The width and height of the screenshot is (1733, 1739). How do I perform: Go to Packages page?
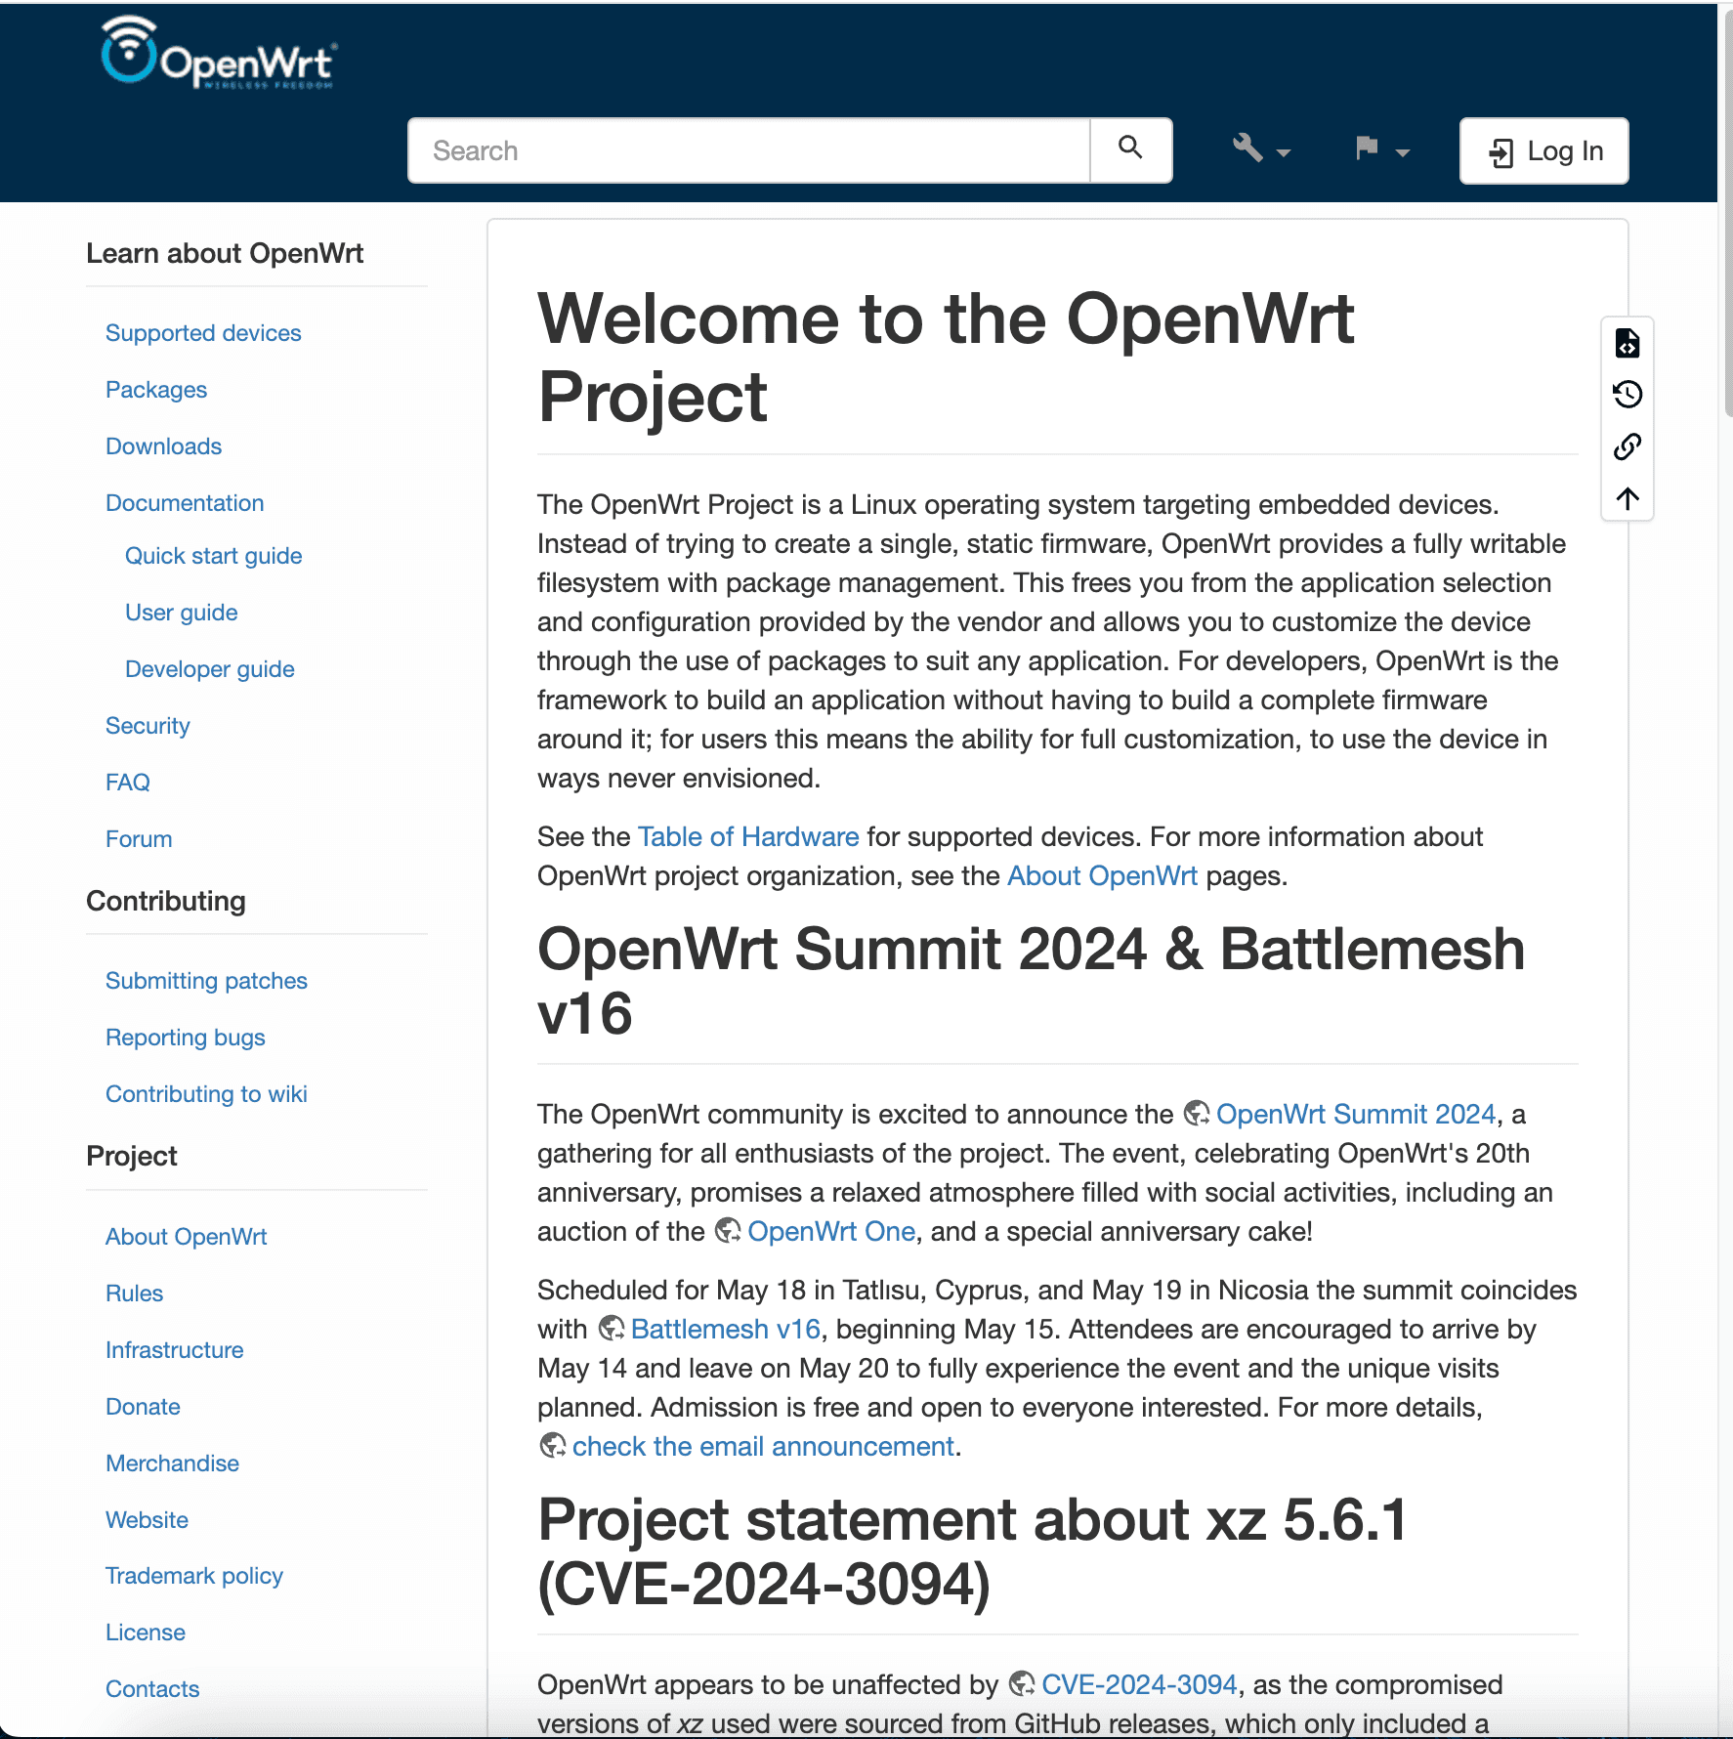click(x=156, y=390)
